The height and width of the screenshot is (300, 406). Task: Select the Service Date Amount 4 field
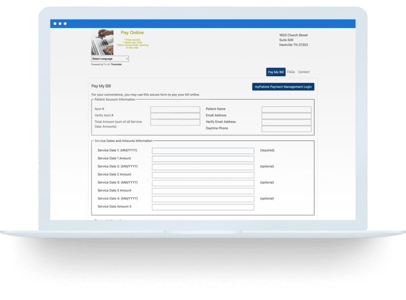[x=203, y=207]
